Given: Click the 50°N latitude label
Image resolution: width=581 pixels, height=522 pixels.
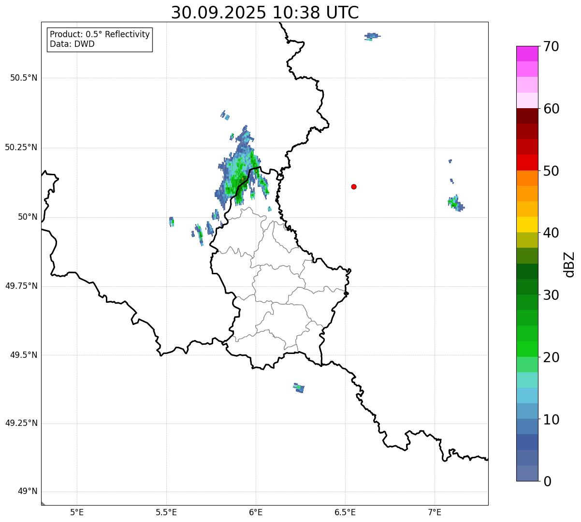Looking at the screenshot, I should (28, 217).
